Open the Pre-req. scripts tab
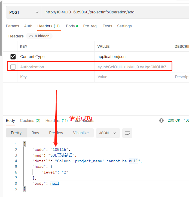189x197 pixels. click(90, 26)
